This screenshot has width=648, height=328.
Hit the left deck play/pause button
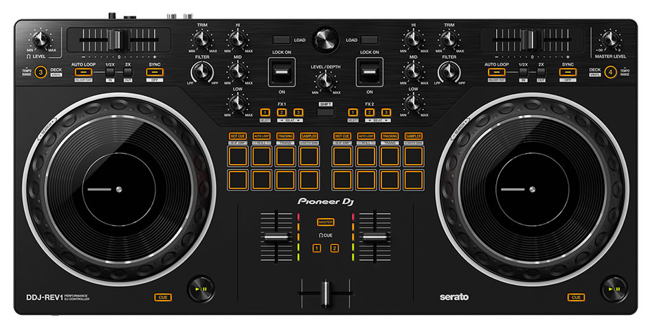(x=201, y=289)
